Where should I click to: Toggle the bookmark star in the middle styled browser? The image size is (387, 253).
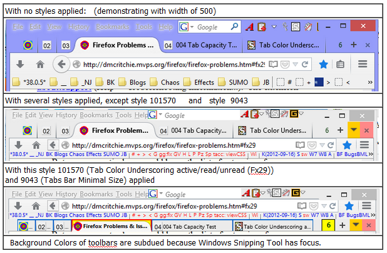[347, 145]
